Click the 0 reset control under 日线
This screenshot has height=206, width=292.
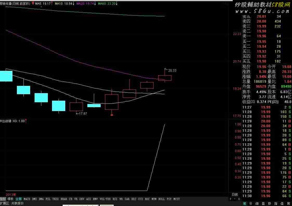239,199
